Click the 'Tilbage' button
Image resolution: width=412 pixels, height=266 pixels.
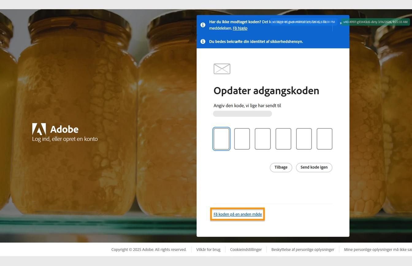tap(280, 167)
